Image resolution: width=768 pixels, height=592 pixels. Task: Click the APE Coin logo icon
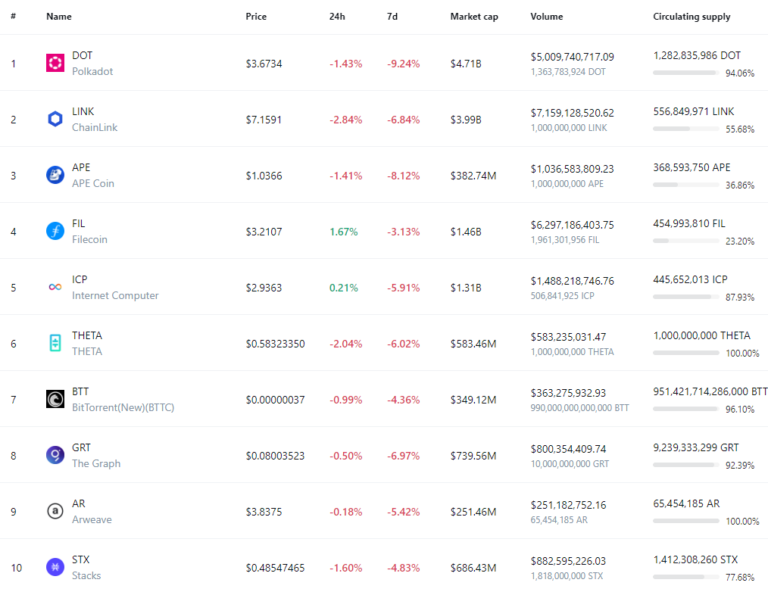click(55, 176)
